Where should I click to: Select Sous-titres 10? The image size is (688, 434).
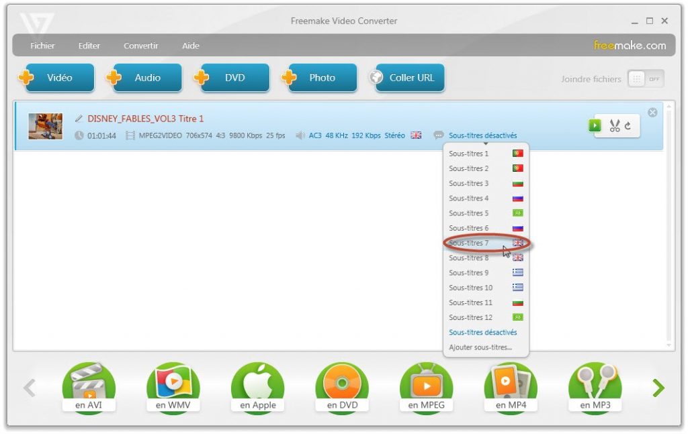486,288
